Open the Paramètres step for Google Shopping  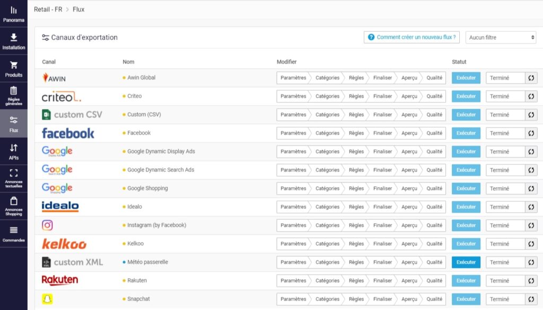pyautogui.click(x=293, y=189)
